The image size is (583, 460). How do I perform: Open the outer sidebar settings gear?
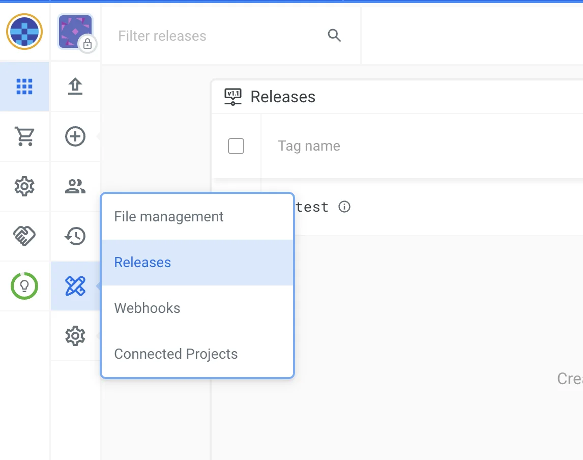(x=24, y=187)
